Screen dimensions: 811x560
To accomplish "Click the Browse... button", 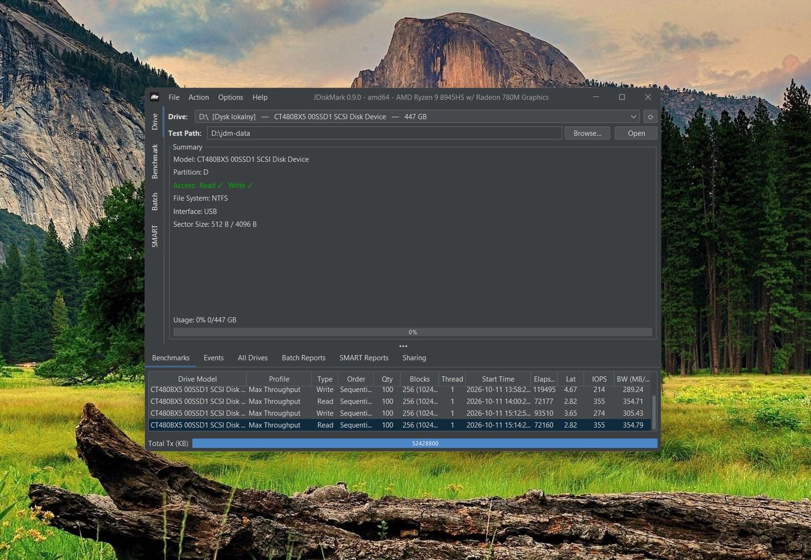I will pyautogui.click(x=587, y=133).
